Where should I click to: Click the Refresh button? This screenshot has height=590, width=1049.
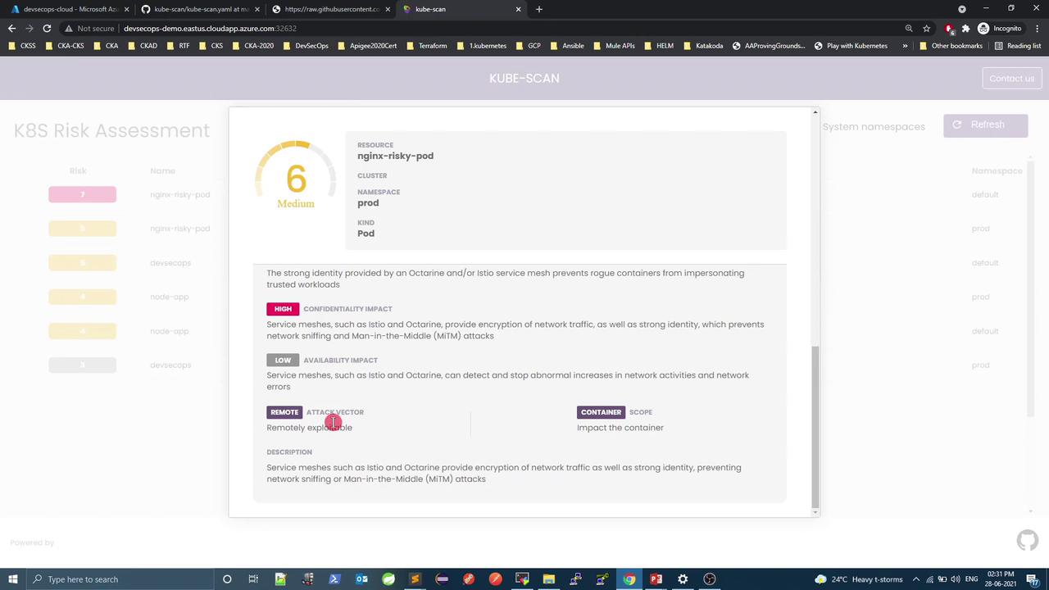pos(985,125)
